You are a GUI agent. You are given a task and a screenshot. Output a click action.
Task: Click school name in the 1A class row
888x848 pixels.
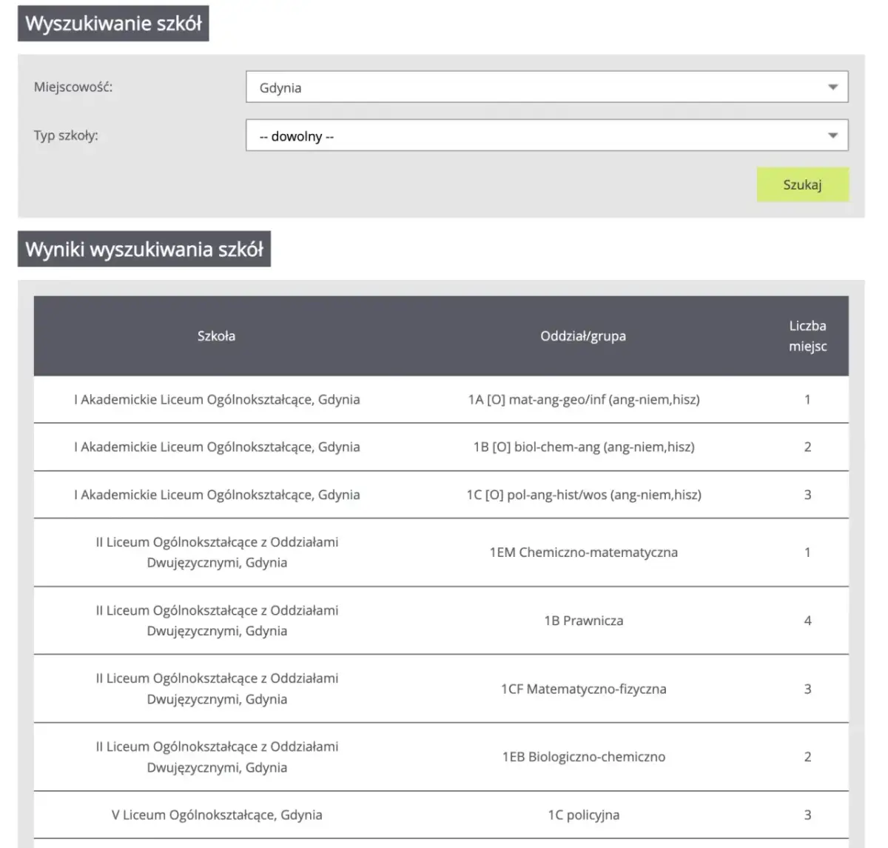click(x=217, y=400)
